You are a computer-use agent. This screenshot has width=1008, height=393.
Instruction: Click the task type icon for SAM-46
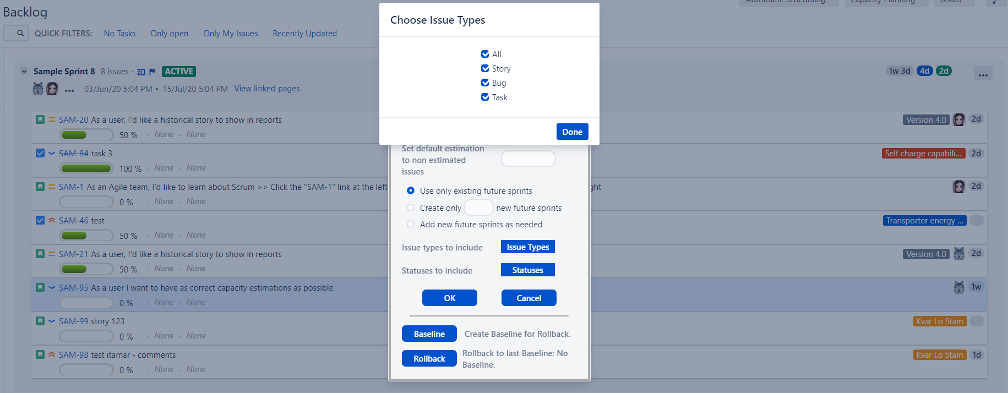[x=40, y=220]
